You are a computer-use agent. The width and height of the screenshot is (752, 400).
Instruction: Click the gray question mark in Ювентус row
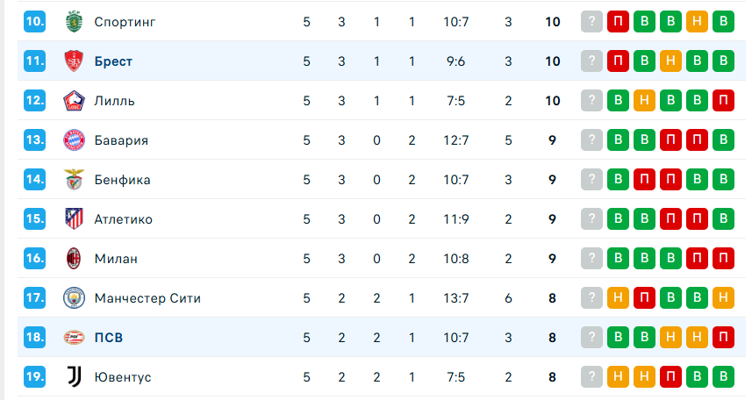[592, 377]
